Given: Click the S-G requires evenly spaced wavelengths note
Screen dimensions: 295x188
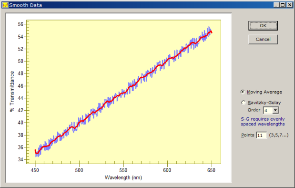Looking at the screenshot, I should point(263,122).
